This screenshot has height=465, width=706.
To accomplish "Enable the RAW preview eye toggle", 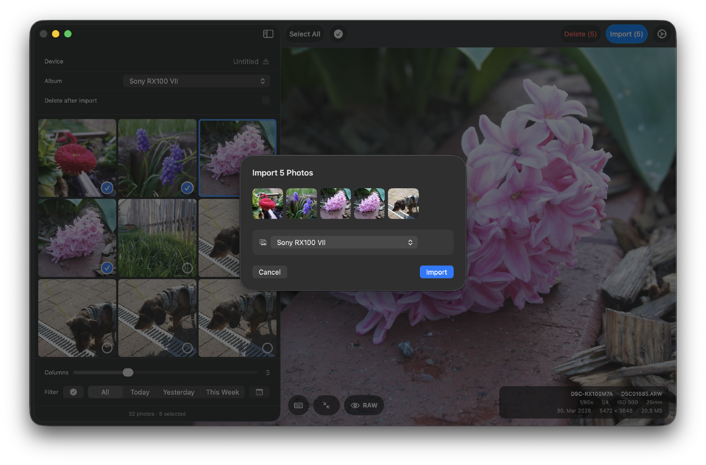I will 364,405.
